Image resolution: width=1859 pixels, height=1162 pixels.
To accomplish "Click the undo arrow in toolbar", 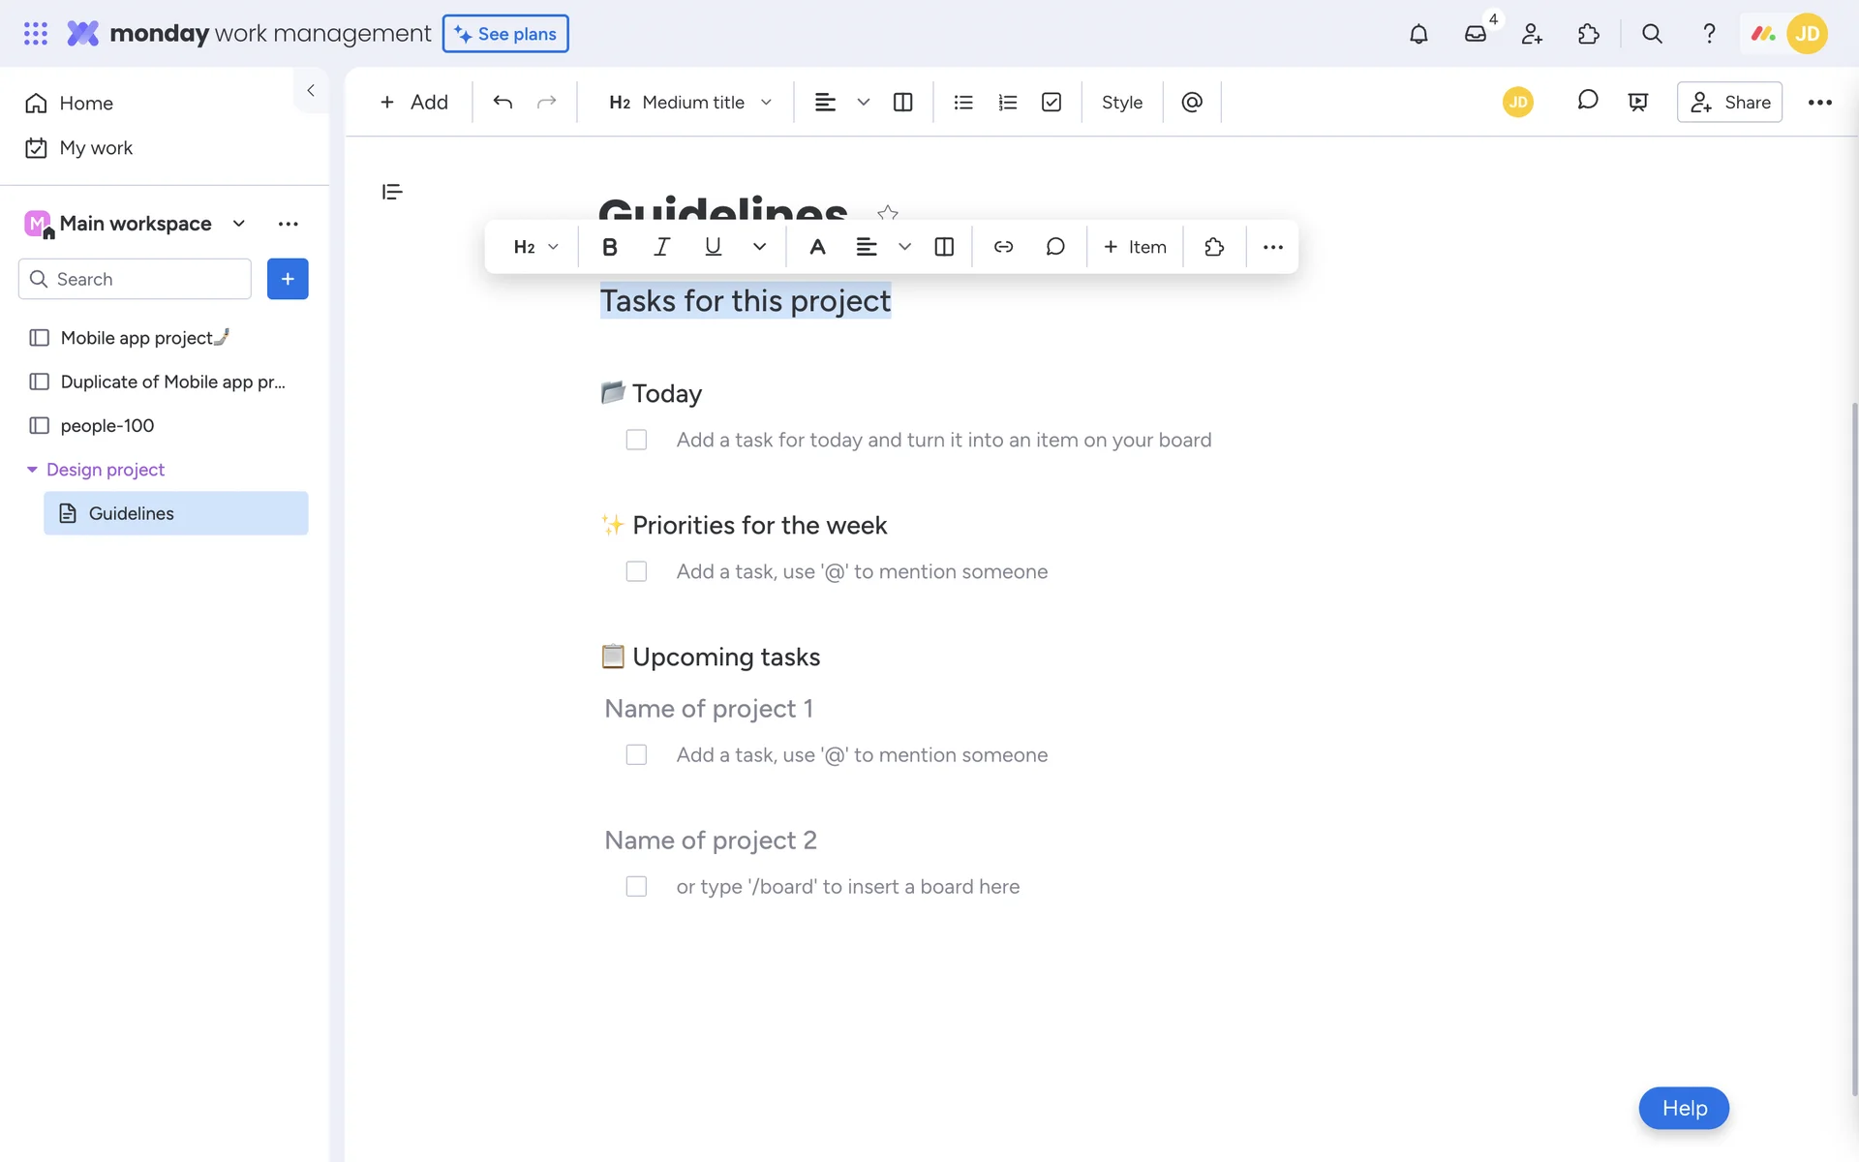I will [502, 102].
